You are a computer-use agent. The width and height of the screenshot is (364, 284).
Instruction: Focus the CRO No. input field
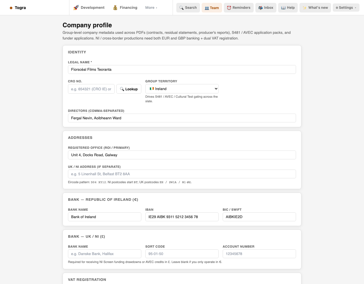(91, 89)
